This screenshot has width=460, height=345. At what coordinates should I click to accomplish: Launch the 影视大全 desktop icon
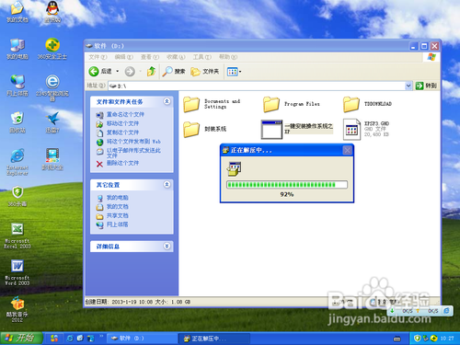[x=52, y=159]
